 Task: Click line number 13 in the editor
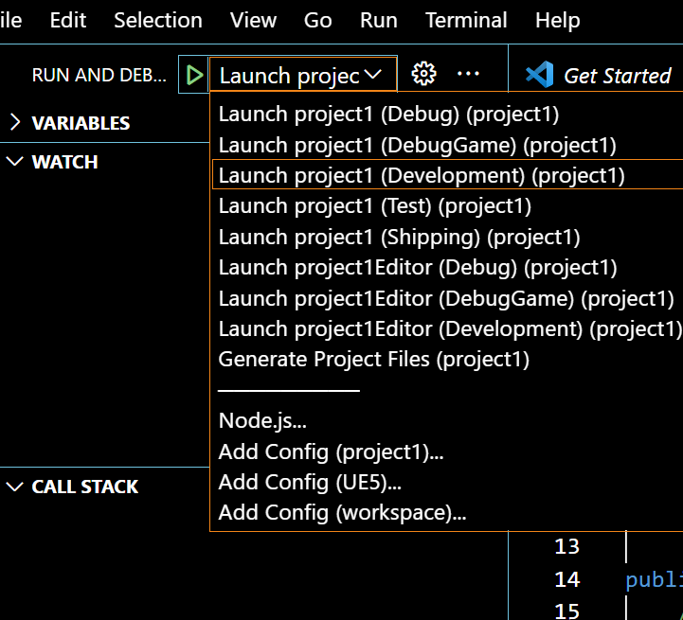pyautogui.click(x=566, y=546)
